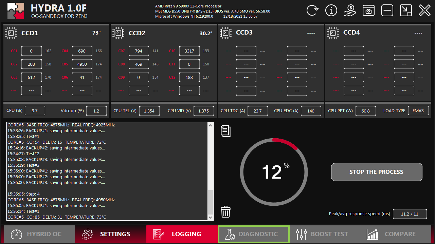Click the log scrollbar up arrow
This screenshot has height=244, width=435.
click(x=211, y=125)
